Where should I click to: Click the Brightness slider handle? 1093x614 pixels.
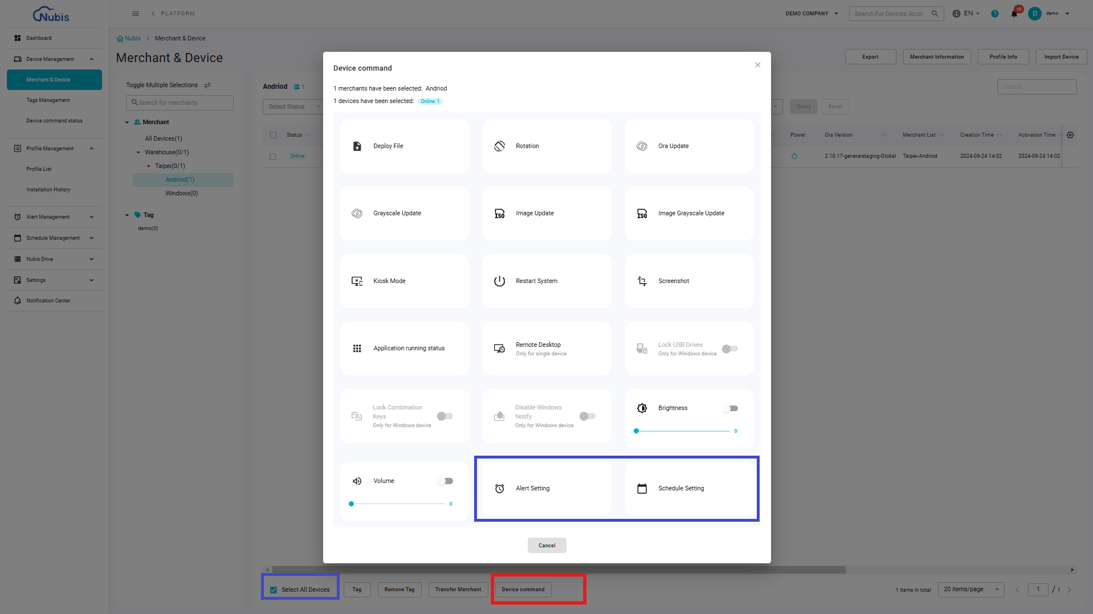click(x=637, y=431)
